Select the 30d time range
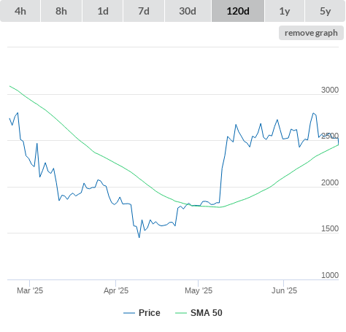Screen dimensions: 346x332 pyautogui.click(x=188, y=11)
